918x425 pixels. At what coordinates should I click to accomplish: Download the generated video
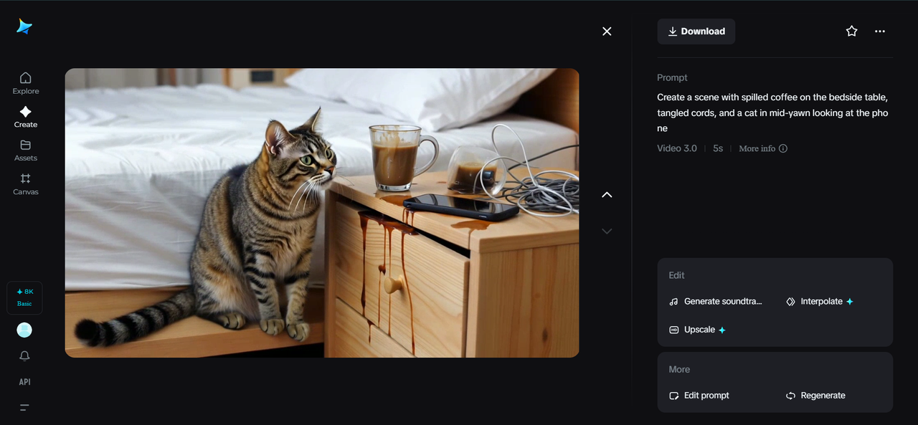point(696,32)
